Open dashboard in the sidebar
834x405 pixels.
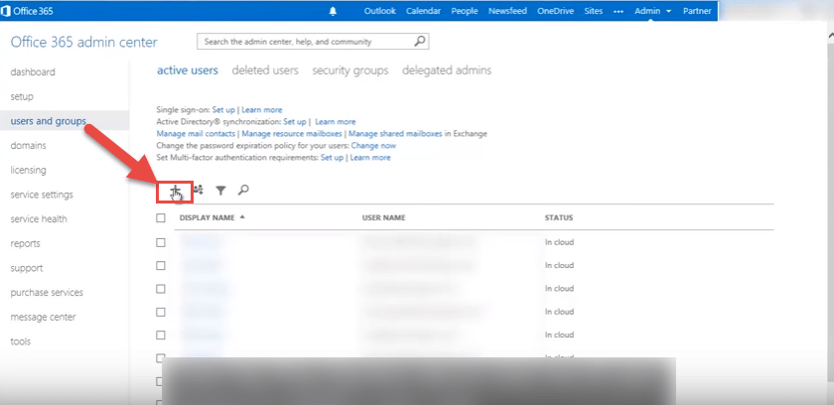(x=33, y=71)
